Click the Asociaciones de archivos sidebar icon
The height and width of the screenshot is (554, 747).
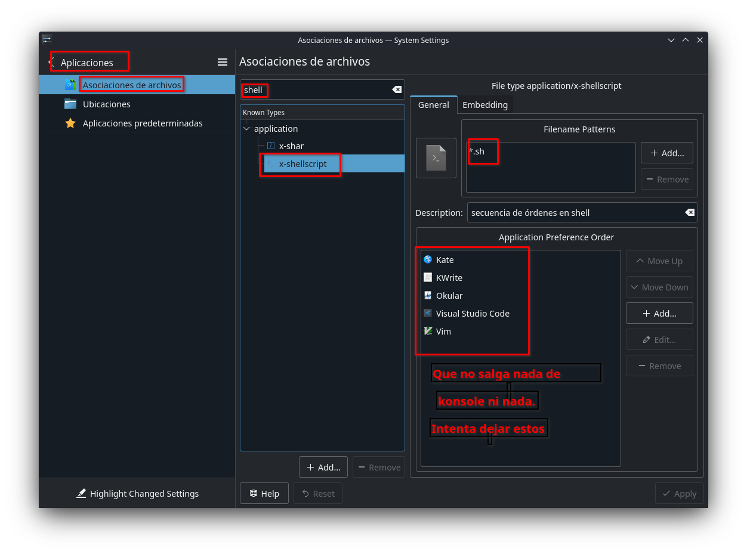click(x=70, y=85)
